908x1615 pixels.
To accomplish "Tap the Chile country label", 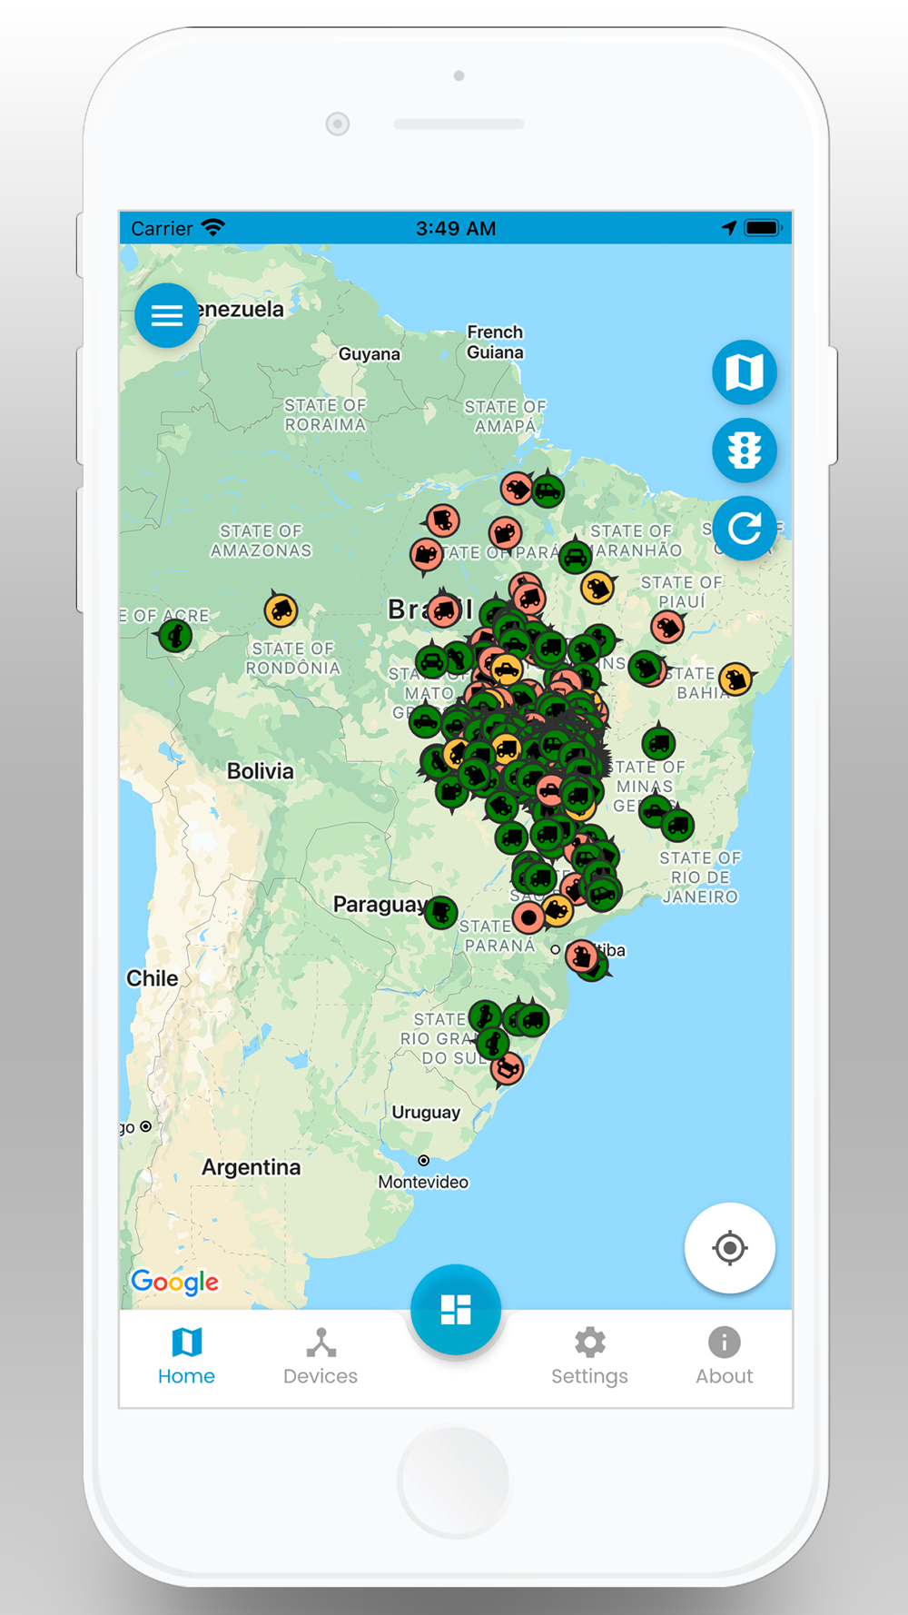I will 153,978.
